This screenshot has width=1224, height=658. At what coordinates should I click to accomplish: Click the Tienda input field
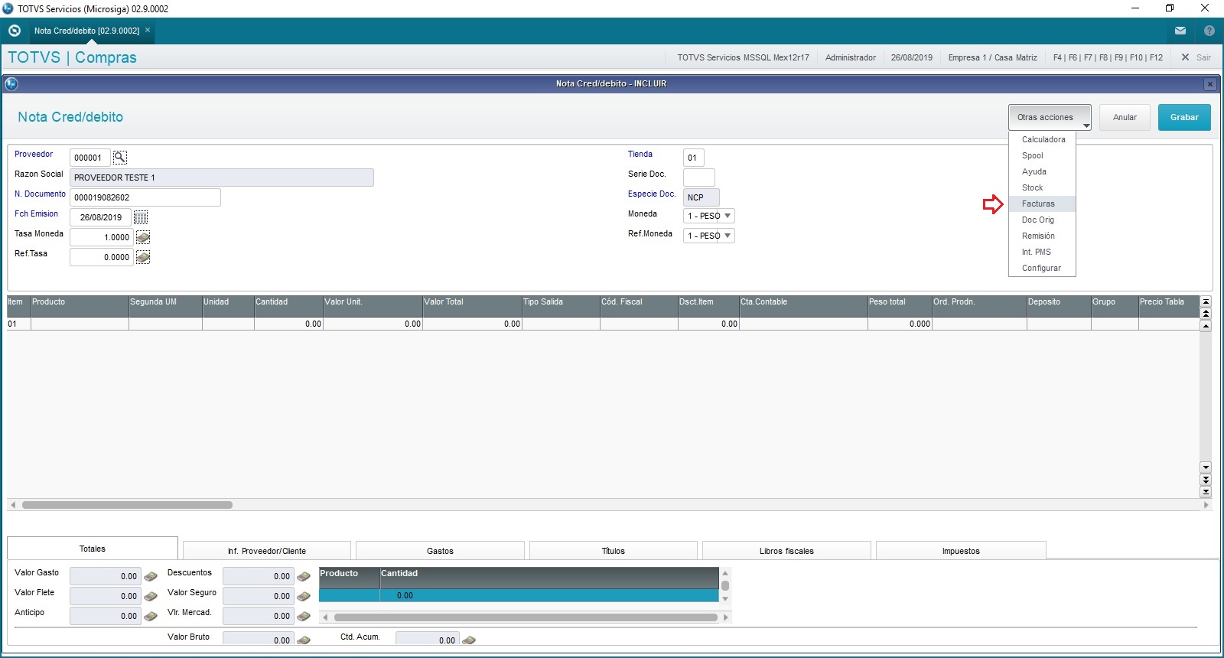click(x=694, y=158)
